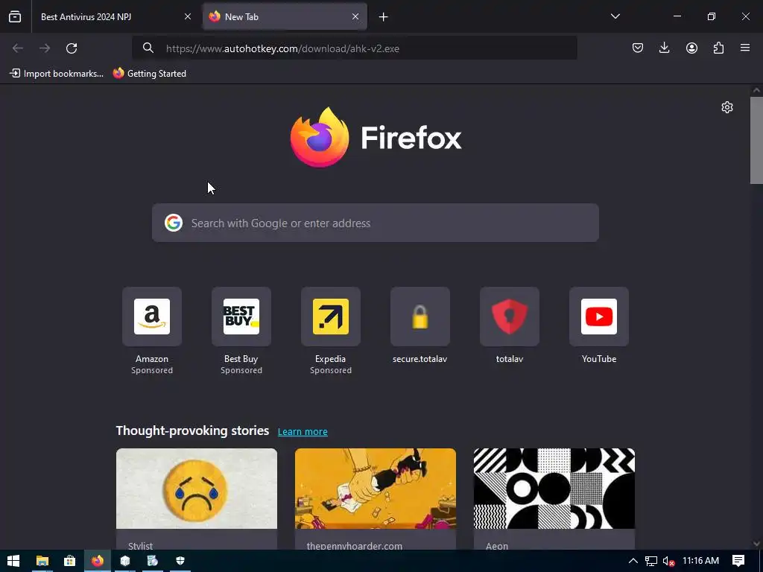Open the Action Center notifications icon

pos(738,561)
